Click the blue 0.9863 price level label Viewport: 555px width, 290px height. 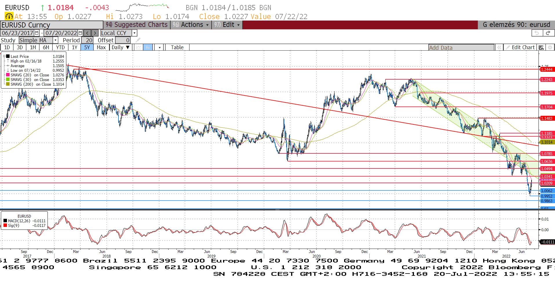point(547,201)
